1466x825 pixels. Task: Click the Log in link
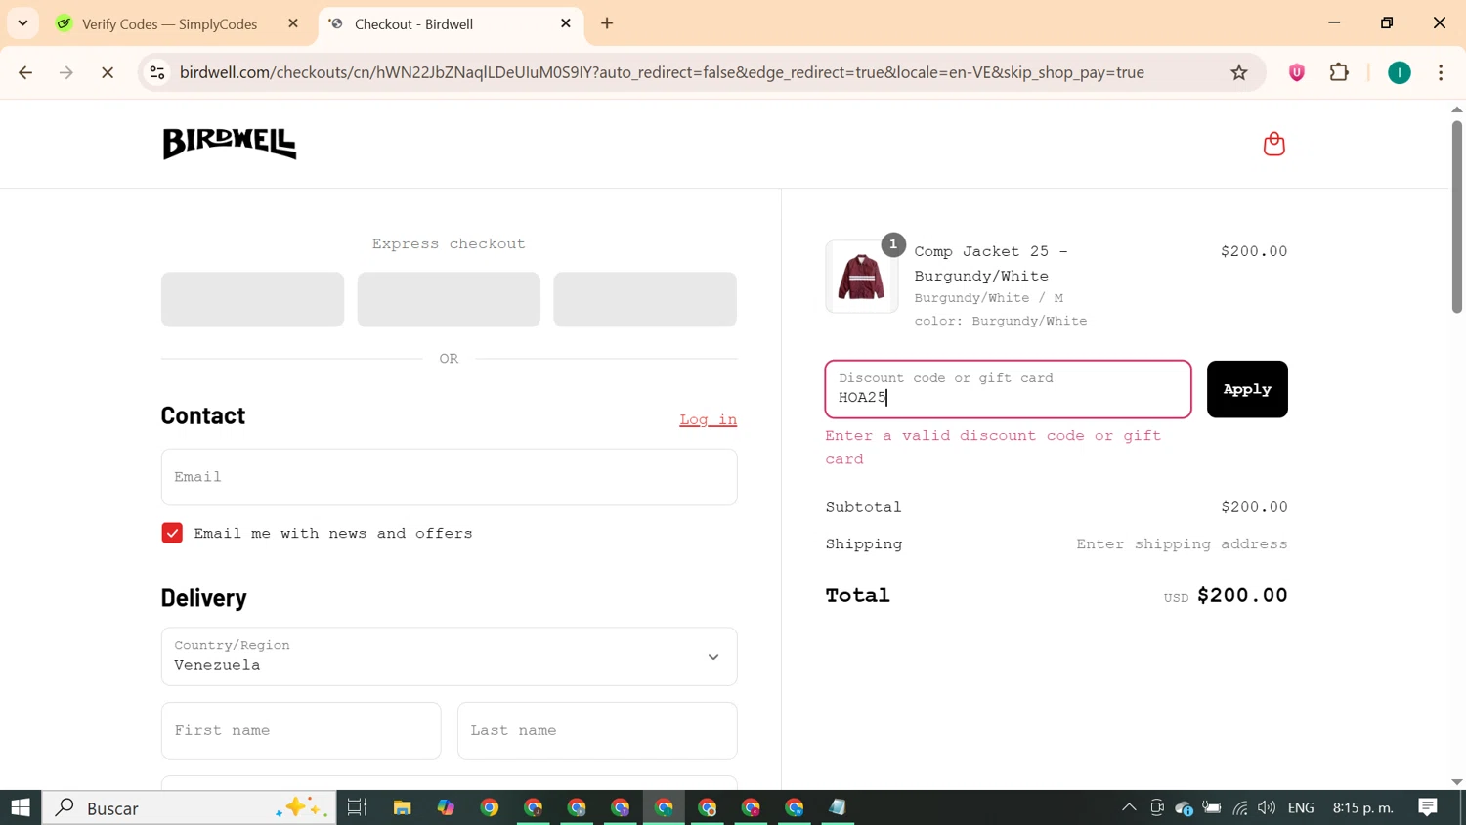click(x=708, y=419)
